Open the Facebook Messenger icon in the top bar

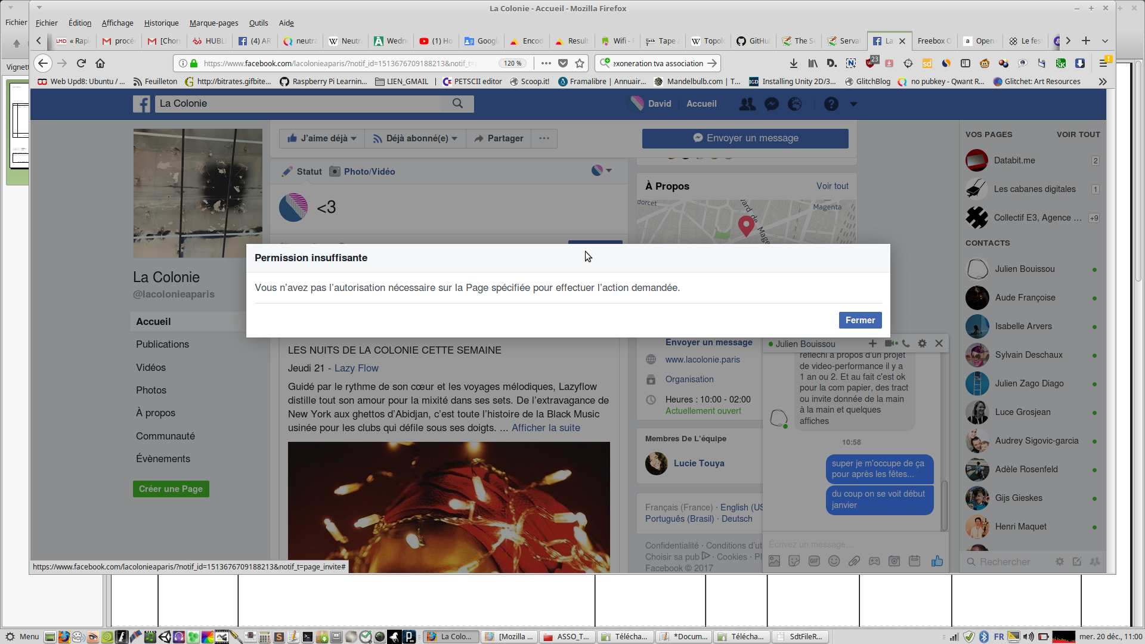coord(772,104)
